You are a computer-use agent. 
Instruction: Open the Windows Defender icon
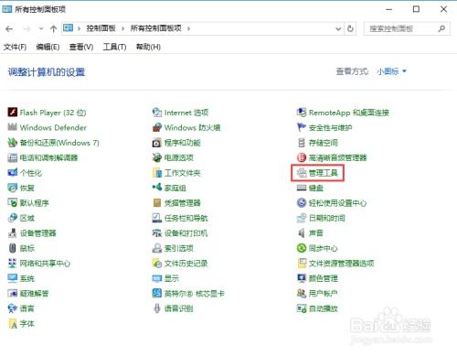tap(13, 127)
